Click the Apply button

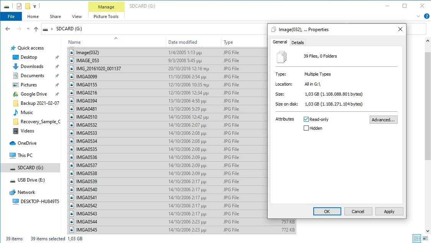click(389, 211)
